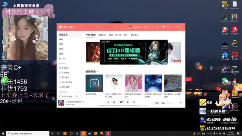This screenshot has height=136, width=242.
Task: Select the 个性推荐 tab
Action: point(90,35)
